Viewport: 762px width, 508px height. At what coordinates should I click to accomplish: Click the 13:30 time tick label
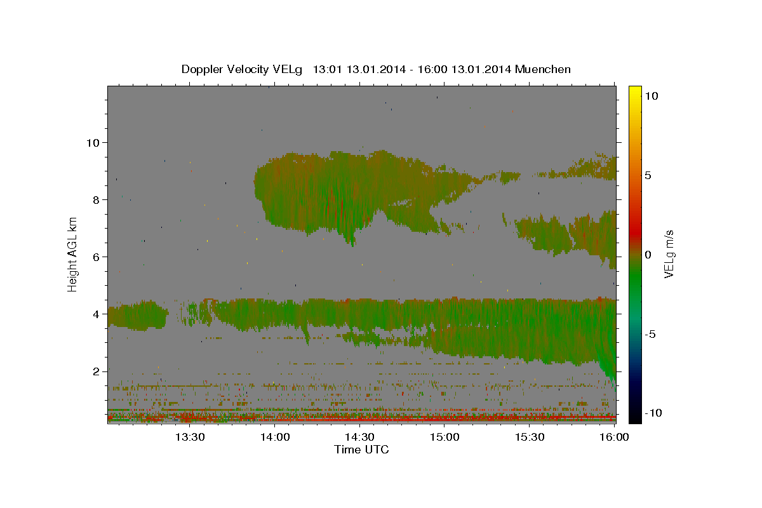189,437
